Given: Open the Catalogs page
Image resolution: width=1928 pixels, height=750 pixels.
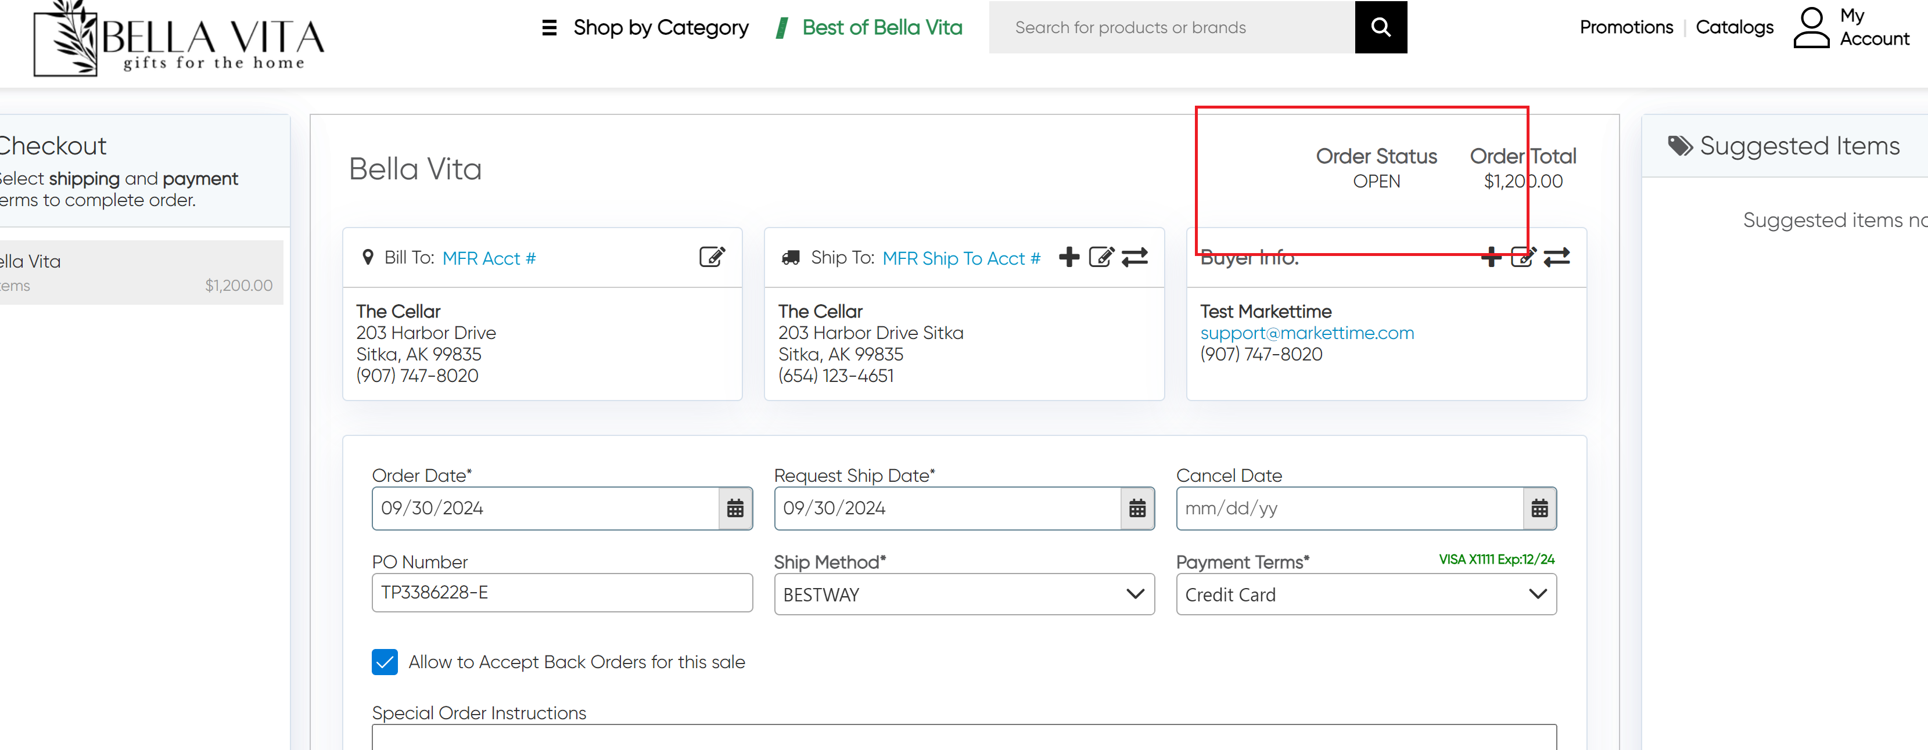Looking at the screenshot, I should tap(1734, 28).
